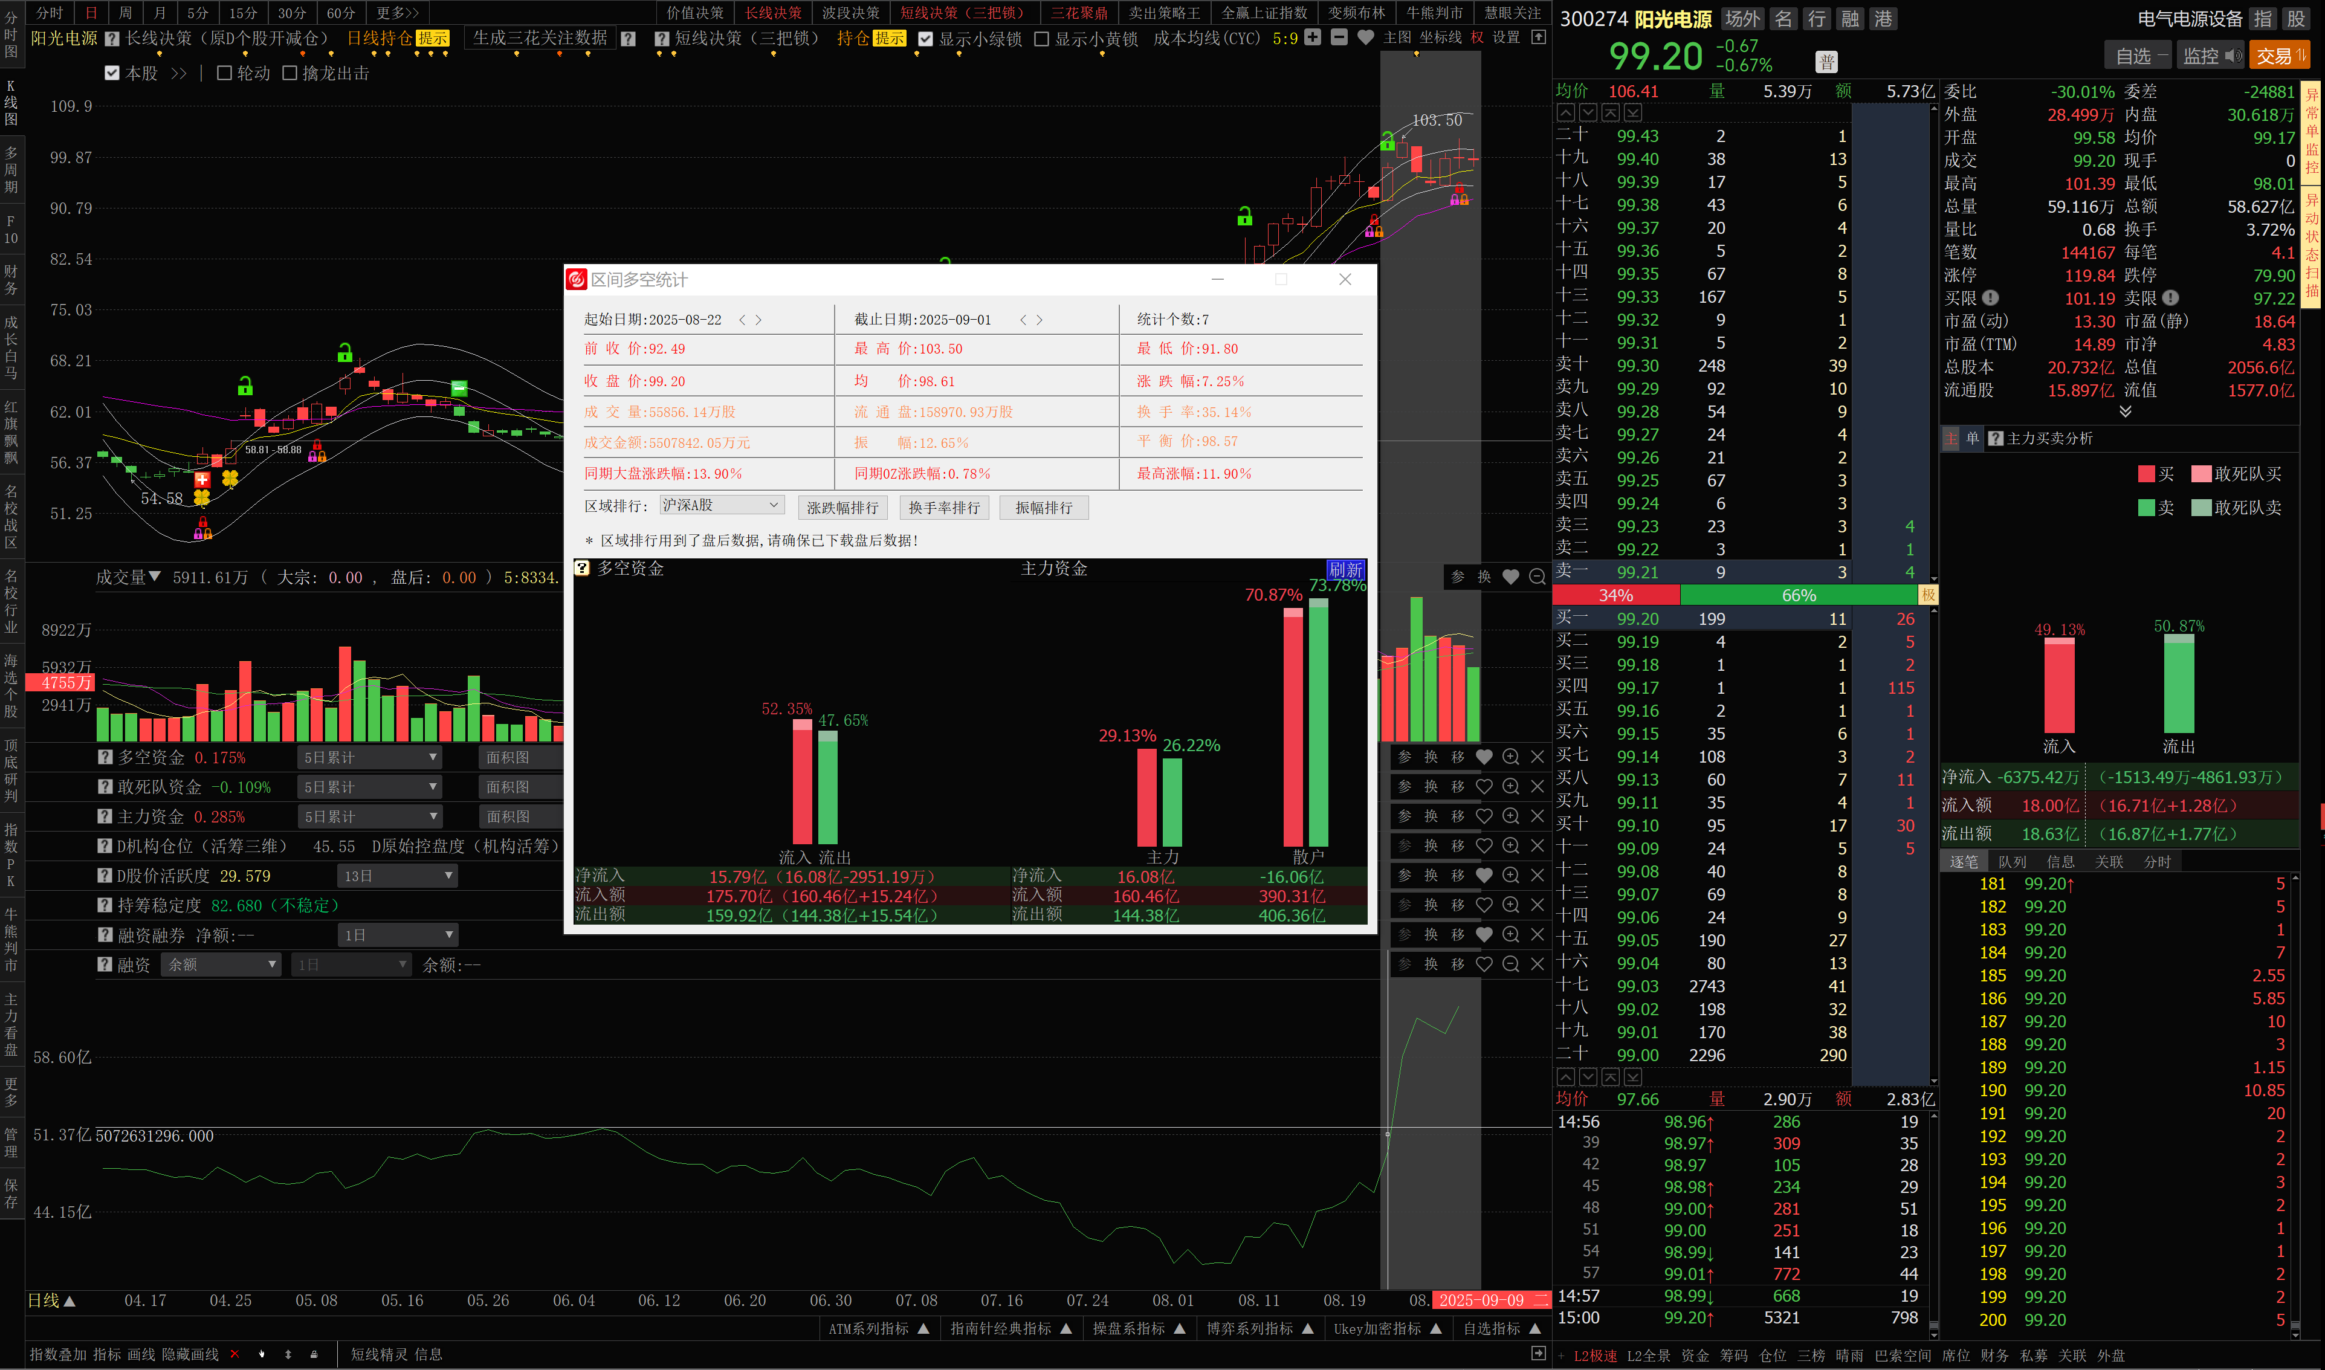Open D股价活跃度 13日 dropdown
2325x1370 pixels.
(398, 875)
